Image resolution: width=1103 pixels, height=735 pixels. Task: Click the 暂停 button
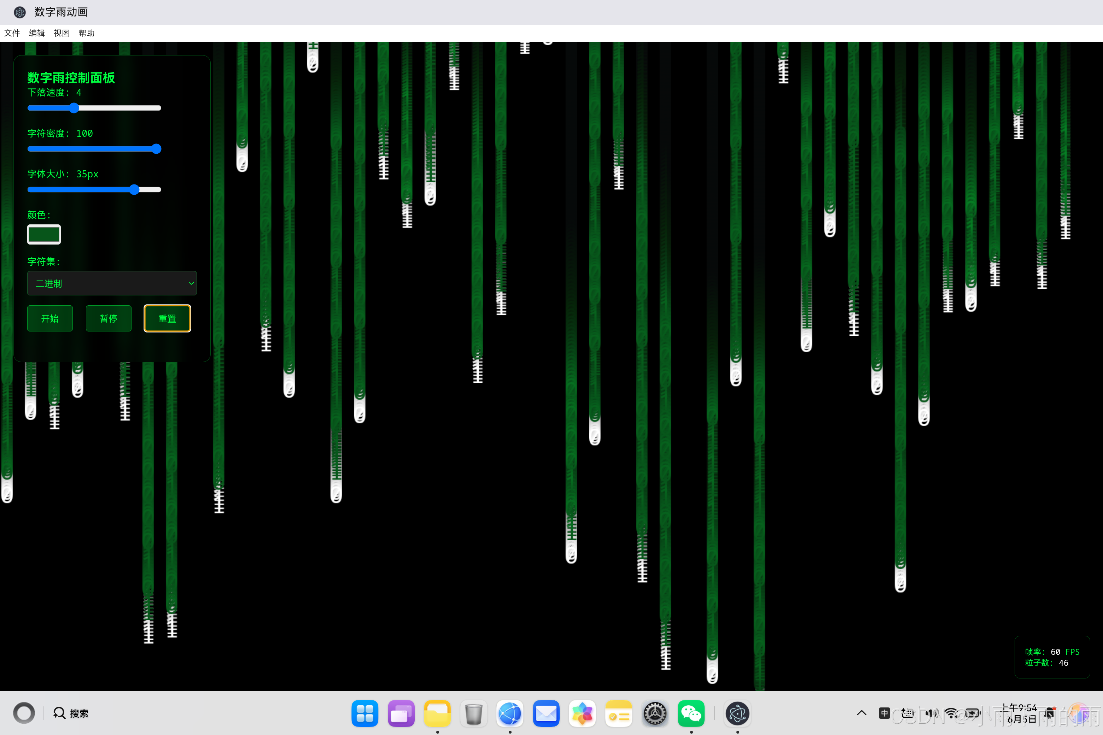point(108,318)
